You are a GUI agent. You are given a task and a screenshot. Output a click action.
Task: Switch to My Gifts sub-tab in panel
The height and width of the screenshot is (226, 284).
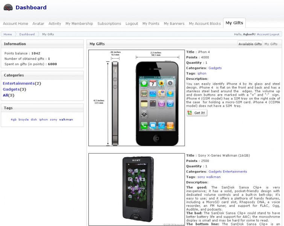click(271, 44)
